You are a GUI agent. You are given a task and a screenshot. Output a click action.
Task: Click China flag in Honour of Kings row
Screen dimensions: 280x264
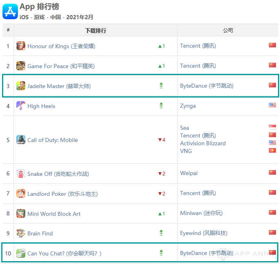coord(272,45)
